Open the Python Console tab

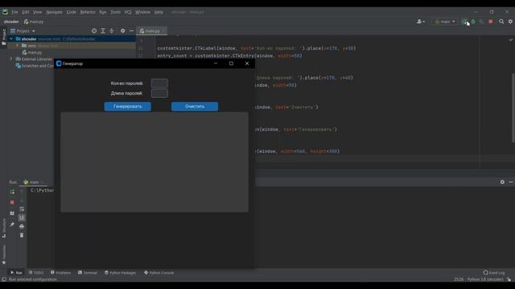point(159,273)
